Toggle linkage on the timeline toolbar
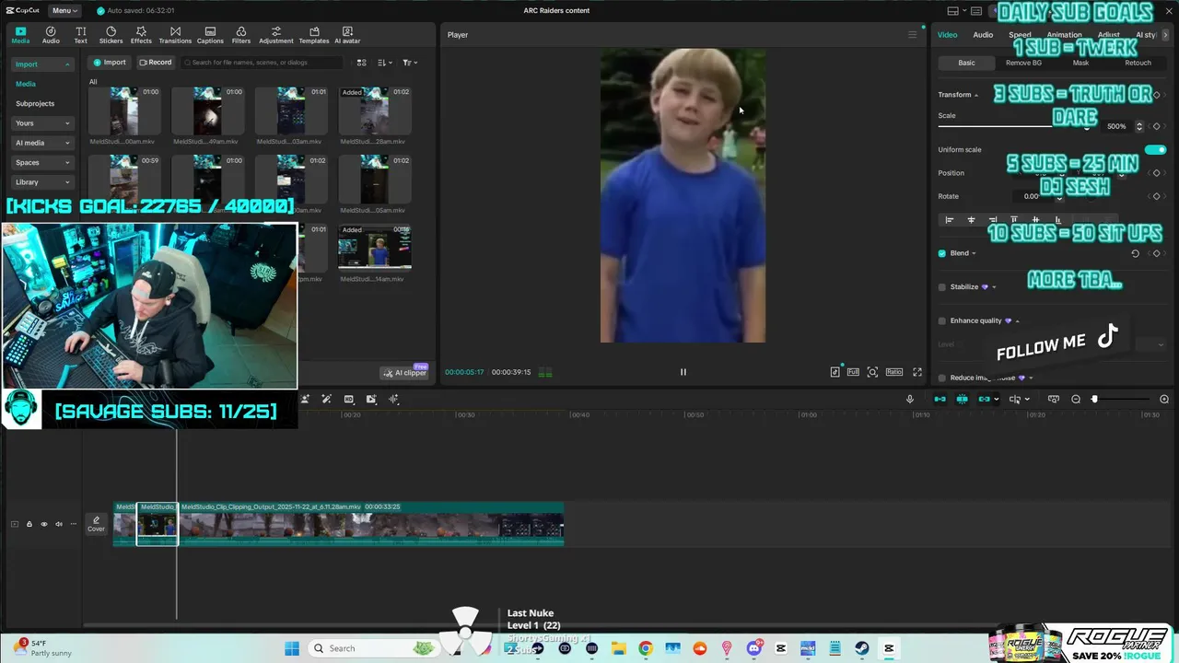The height and width of the screenshot is (663, 1179). point(984,399)
